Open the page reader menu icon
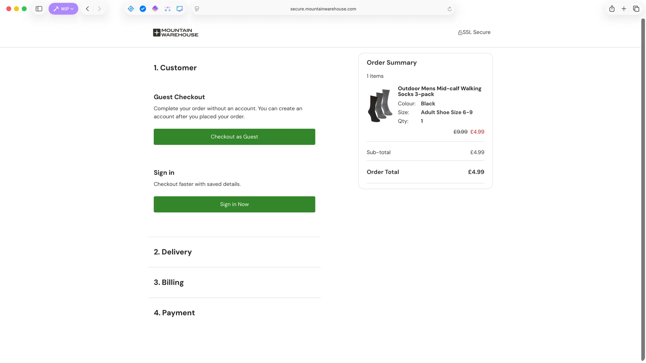The width and height of the screenshot is (646, 363). [x=197, y=9]
